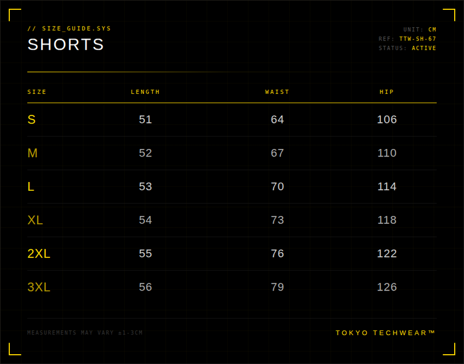464x364 pixels.
Task: Select the size S row label
Action: coord(31,119)
